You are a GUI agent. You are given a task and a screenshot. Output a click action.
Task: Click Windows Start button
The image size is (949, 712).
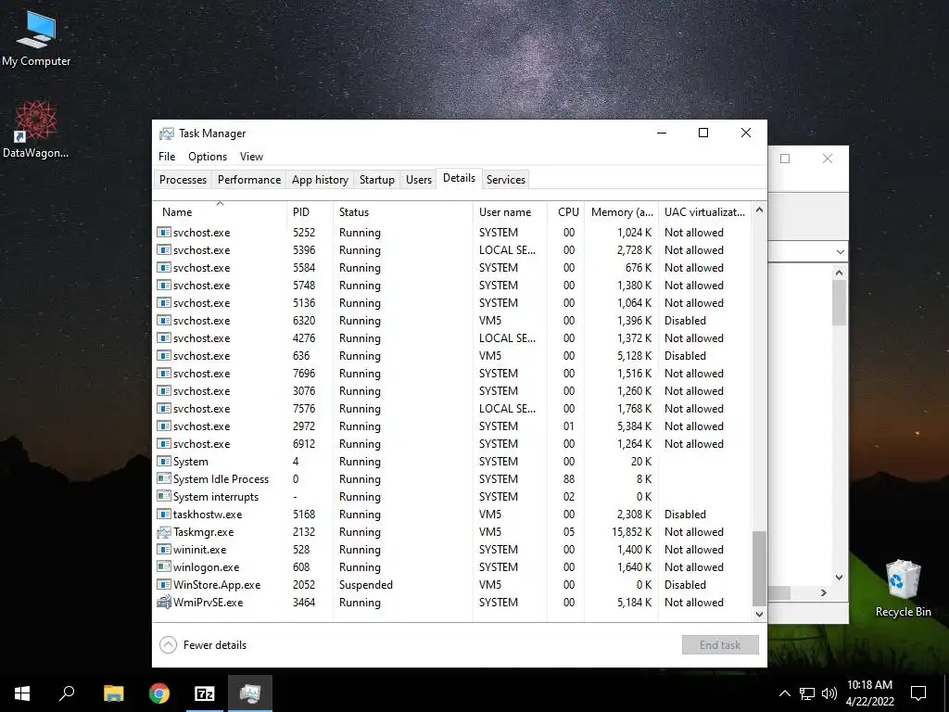tap(22, 693)
